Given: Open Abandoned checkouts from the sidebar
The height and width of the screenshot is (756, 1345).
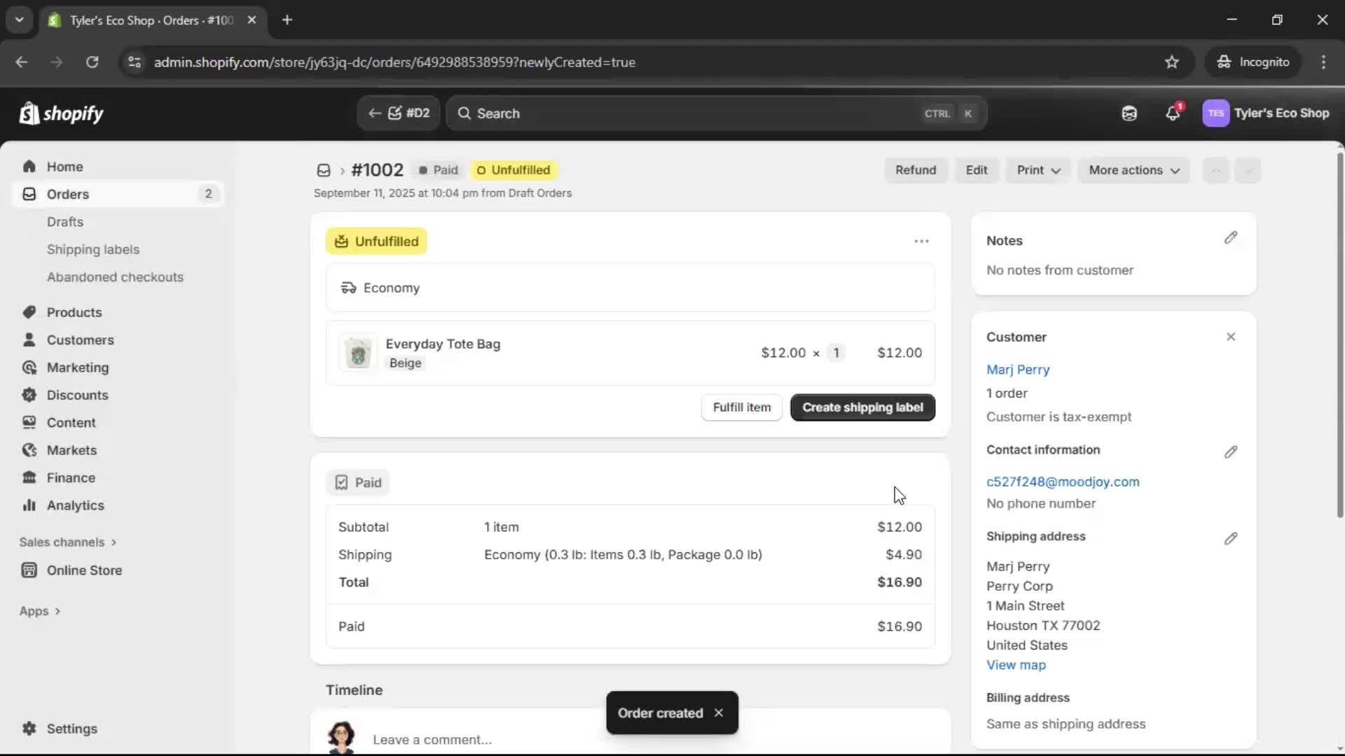Looking at the screenshot, I should click(115, 277).
